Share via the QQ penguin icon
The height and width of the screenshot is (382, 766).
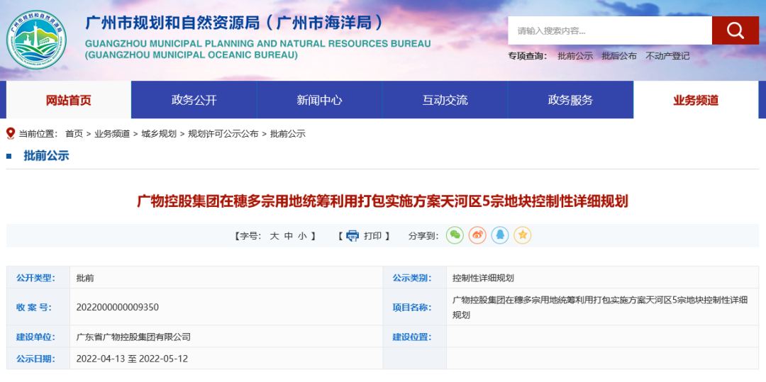pos(500,235)
